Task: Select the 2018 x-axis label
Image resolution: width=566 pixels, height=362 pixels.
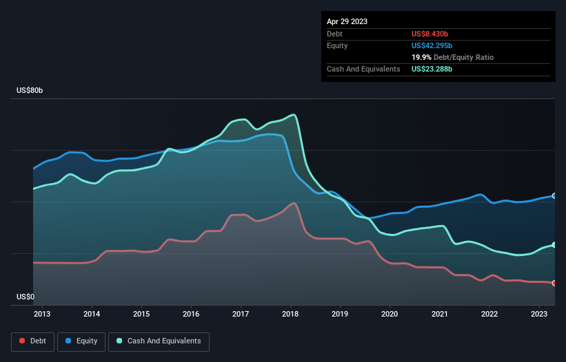Action: (x=290, y=314)
